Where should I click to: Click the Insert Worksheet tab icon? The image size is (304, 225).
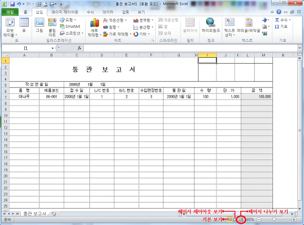54,213
